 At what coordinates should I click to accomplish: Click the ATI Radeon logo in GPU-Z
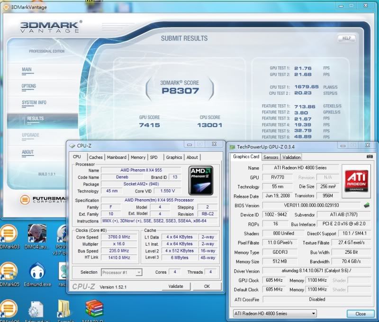coord(356,181)
